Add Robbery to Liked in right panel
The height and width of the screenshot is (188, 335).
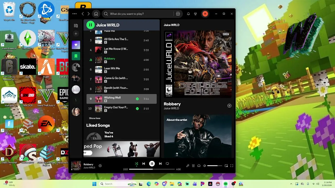(x=229, y=106)
